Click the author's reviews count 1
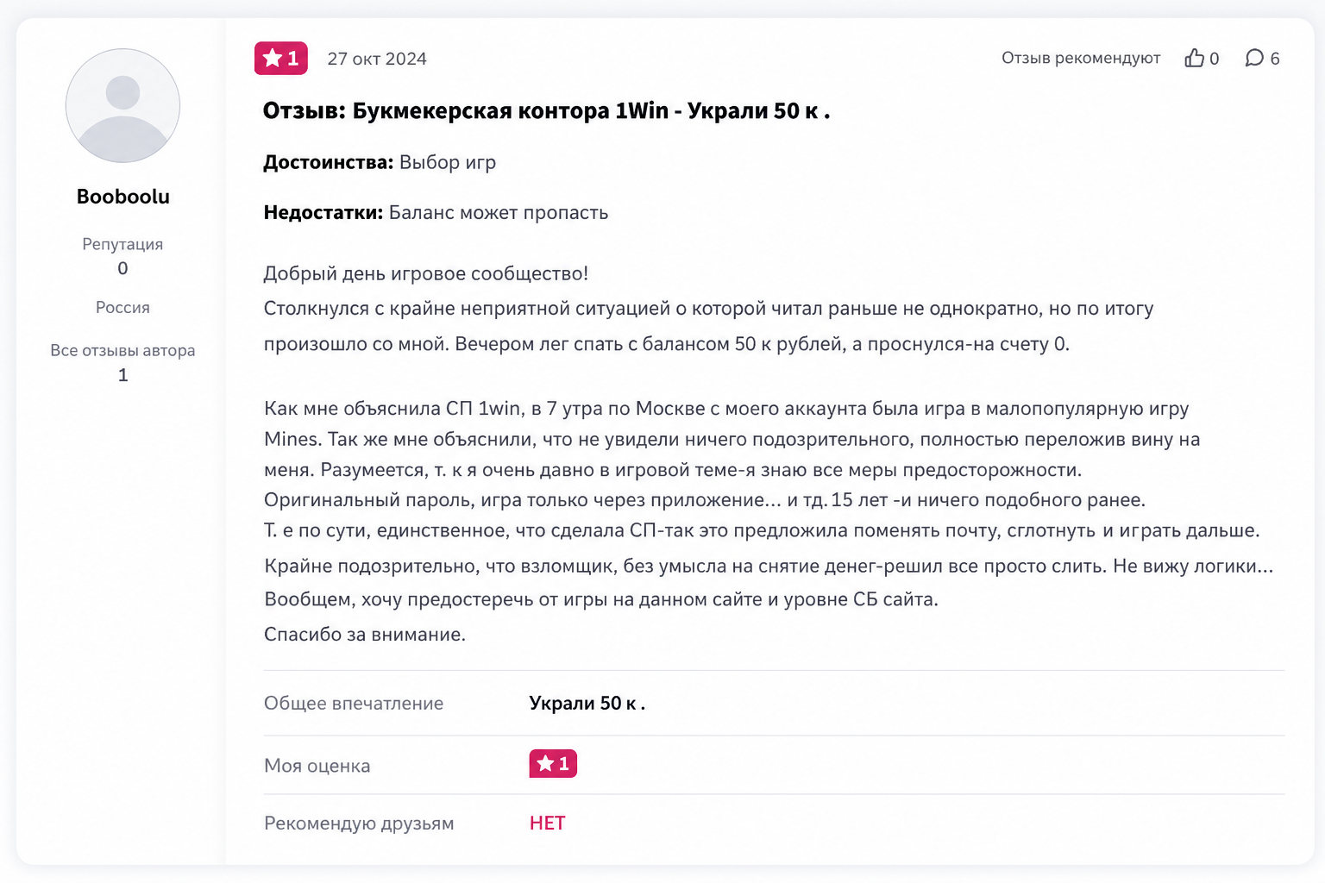Screen dimensions: 1325x883 122,375
